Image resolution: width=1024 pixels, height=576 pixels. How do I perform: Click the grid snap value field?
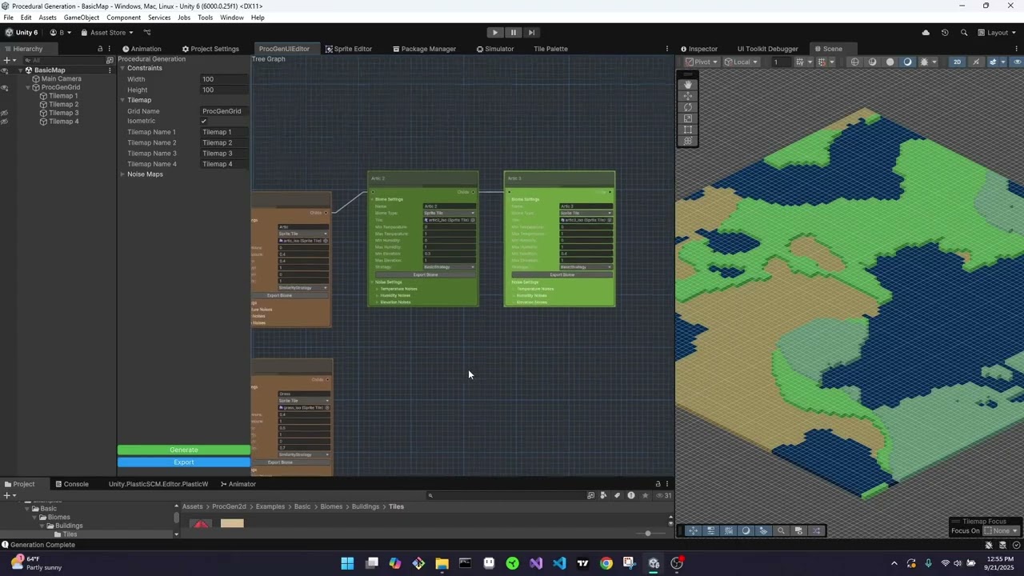(780, 62)
